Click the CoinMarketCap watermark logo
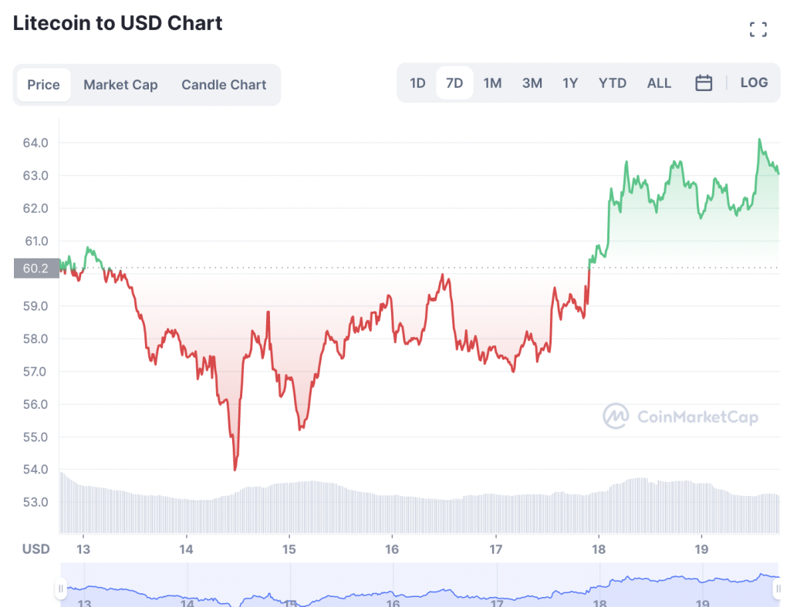Viewport: 790px width, 607px height. coord(680,416)
